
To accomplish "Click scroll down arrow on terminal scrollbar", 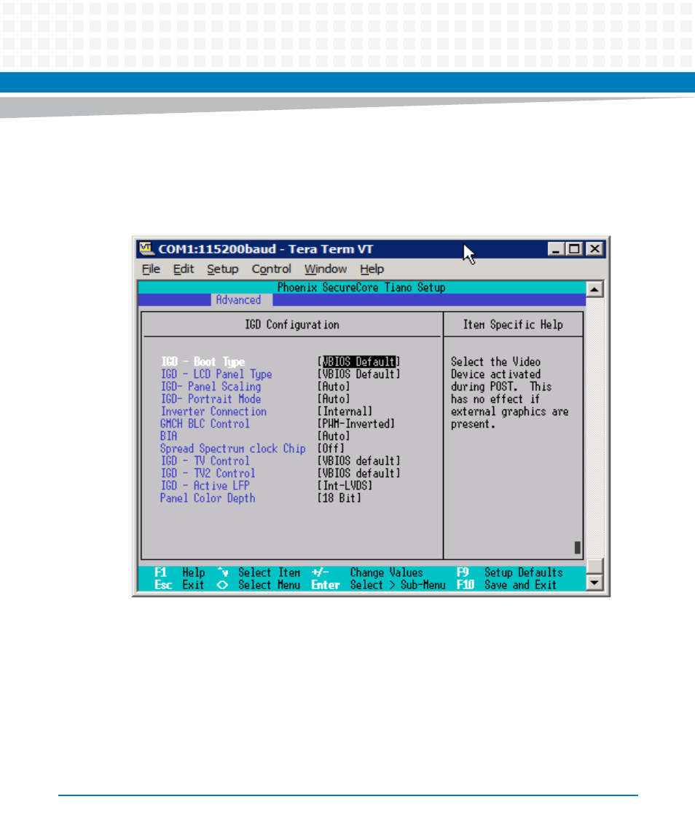I will (594, 583).
